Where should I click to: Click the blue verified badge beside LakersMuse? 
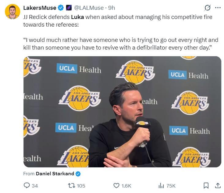click(x=61, y=8)
